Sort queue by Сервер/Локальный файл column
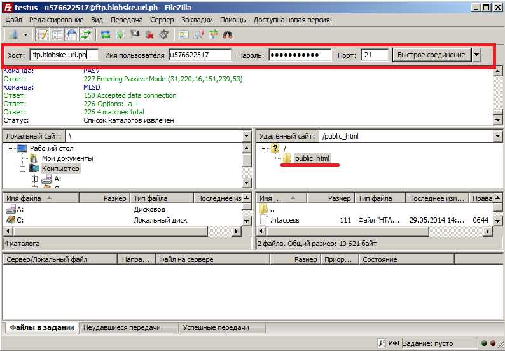 pyautogui.click(x=60, y=259)
